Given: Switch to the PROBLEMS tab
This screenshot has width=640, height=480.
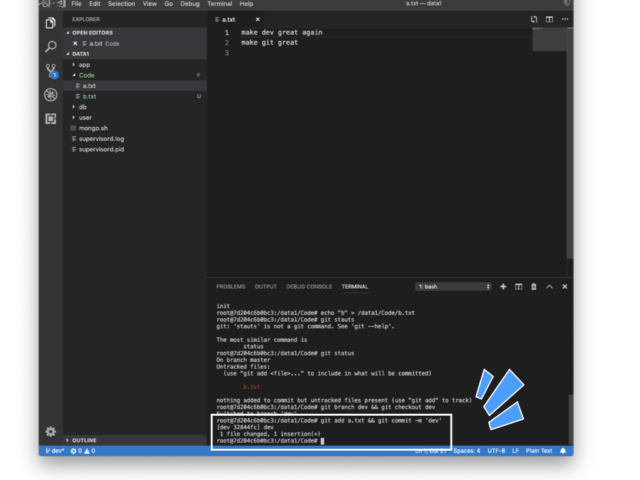Looking at the screenshot, I should 231,286.
